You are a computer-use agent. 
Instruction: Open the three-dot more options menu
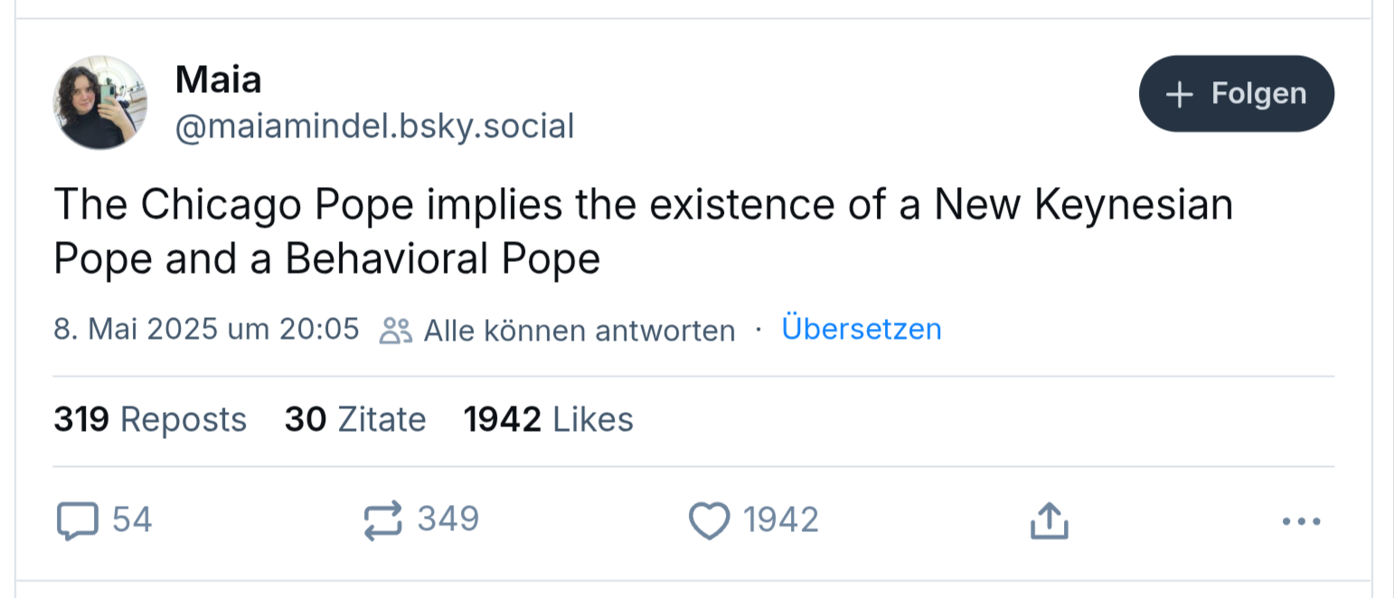click(x=1302, y=521)
